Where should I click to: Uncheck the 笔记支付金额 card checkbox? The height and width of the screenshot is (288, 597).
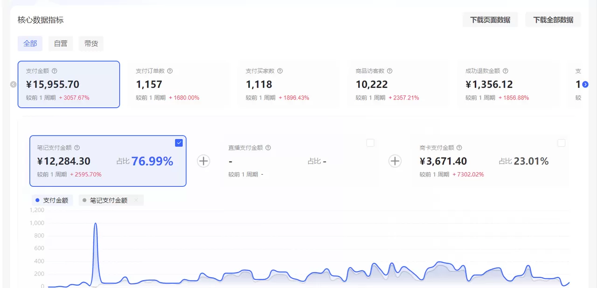tap(179, 143)
